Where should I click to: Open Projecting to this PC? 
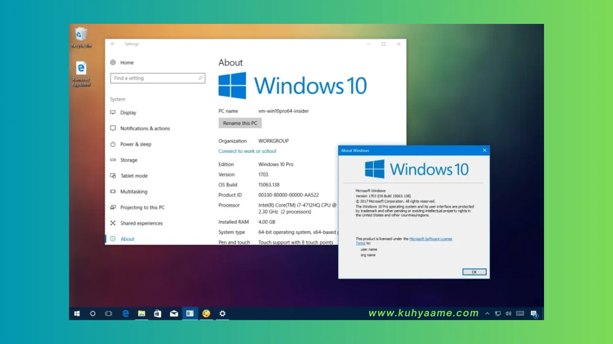(x=137, y=207)
